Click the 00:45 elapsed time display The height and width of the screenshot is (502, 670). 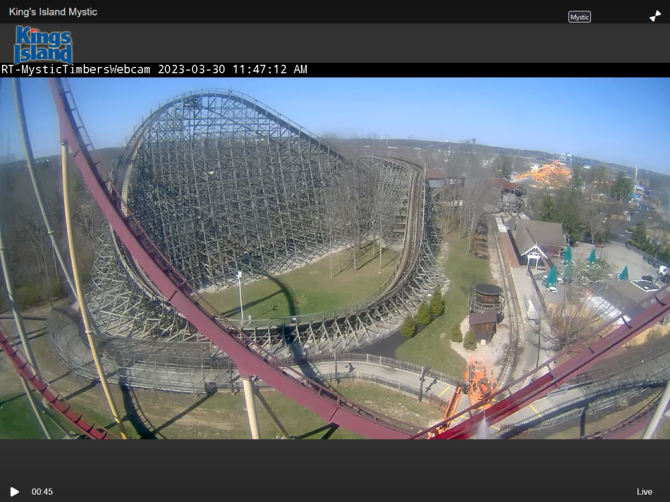point(42,491)
